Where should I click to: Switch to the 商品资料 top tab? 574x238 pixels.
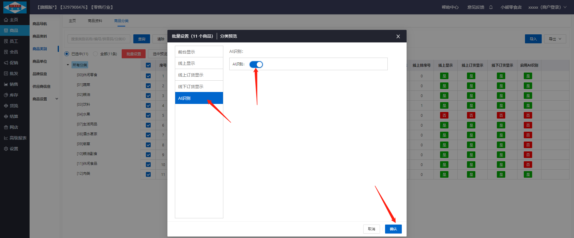click(95, 21)
